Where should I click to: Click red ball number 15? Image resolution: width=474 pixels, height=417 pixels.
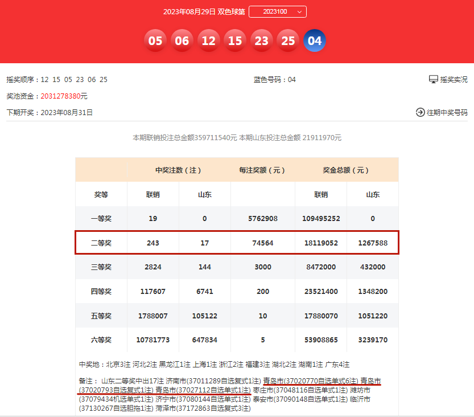click(x=235, y=41)
